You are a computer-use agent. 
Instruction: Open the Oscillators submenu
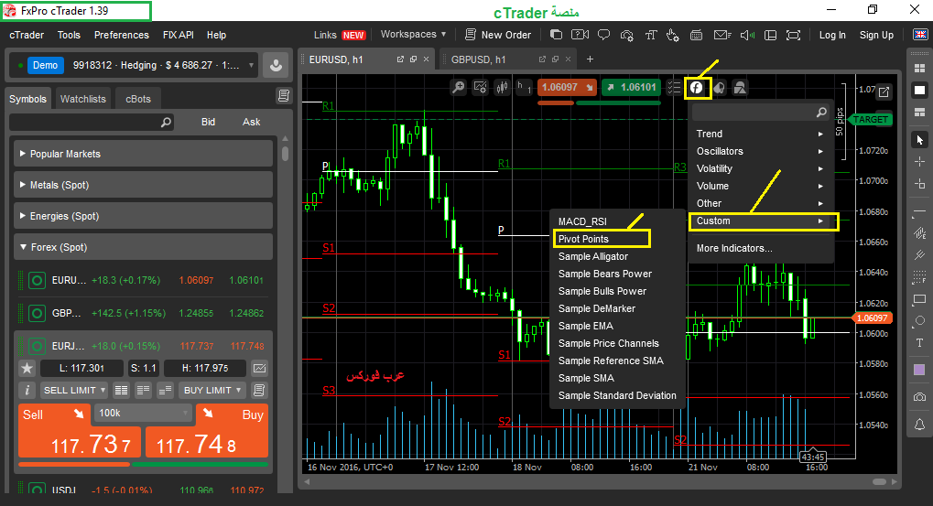pos(761,151)
